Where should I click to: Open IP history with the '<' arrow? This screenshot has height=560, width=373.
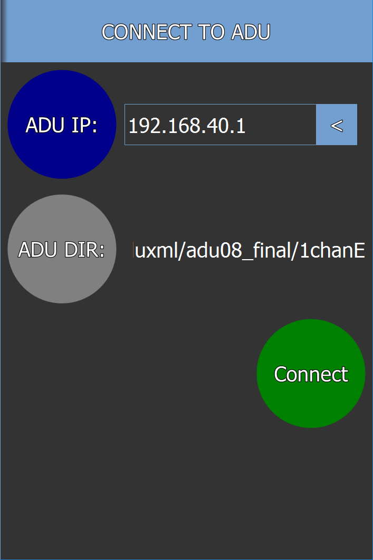tap(337, 125)
